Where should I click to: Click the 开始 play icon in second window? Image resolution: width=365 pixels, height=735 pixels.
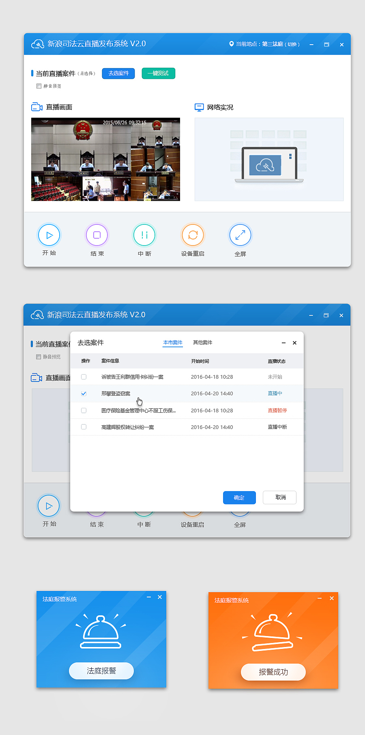(49, 506)
